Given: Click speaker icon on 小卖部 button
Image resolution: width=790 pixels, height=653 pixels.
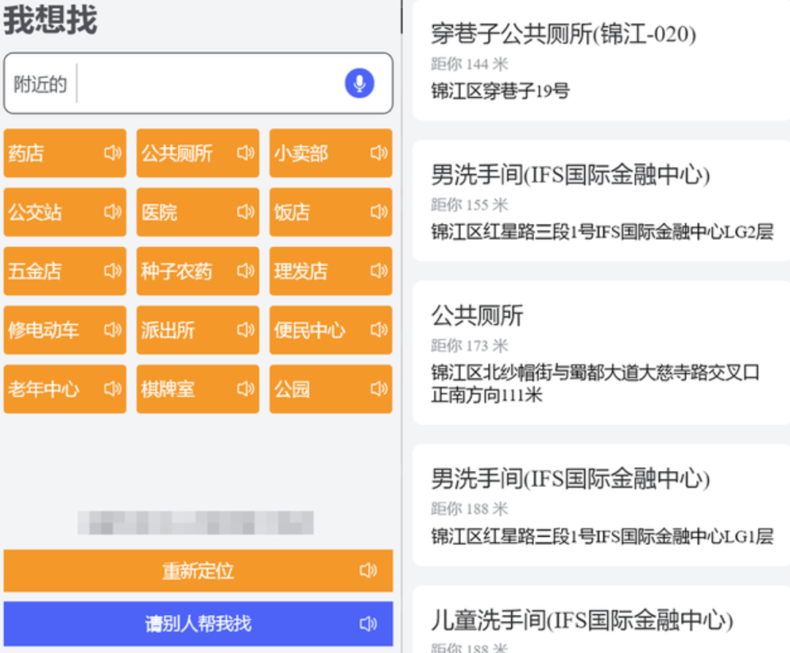Looking at the screenshot, I should pos(379,153).
